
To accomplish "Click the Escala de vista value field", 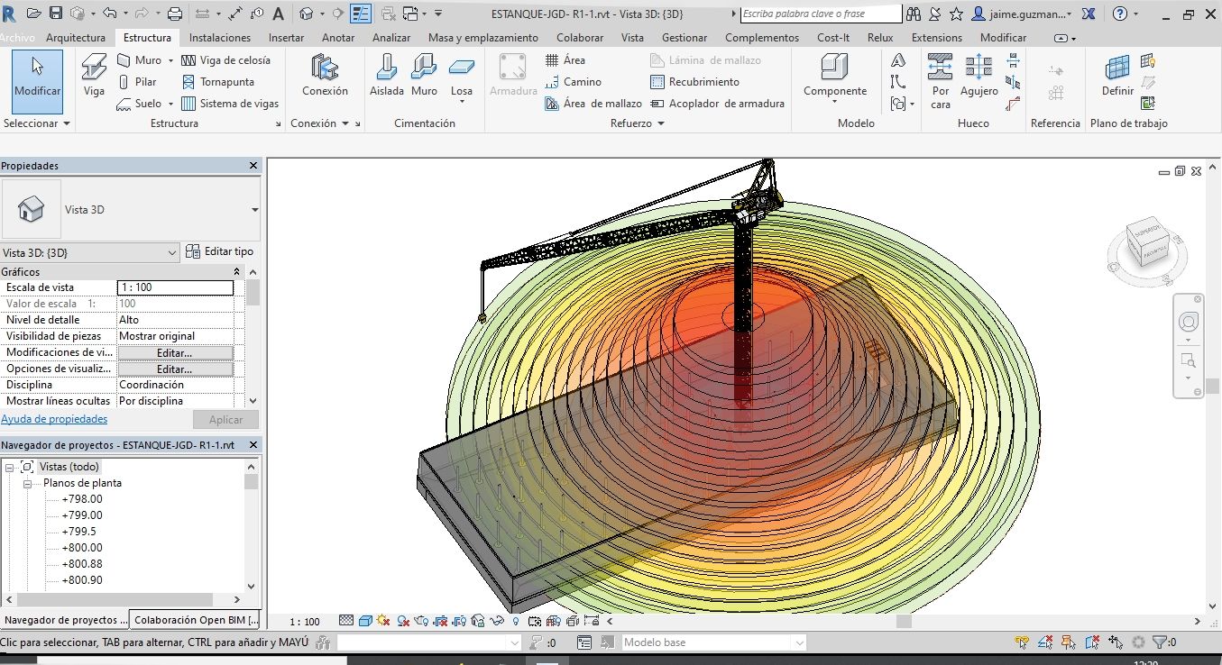I will point(175,287).
